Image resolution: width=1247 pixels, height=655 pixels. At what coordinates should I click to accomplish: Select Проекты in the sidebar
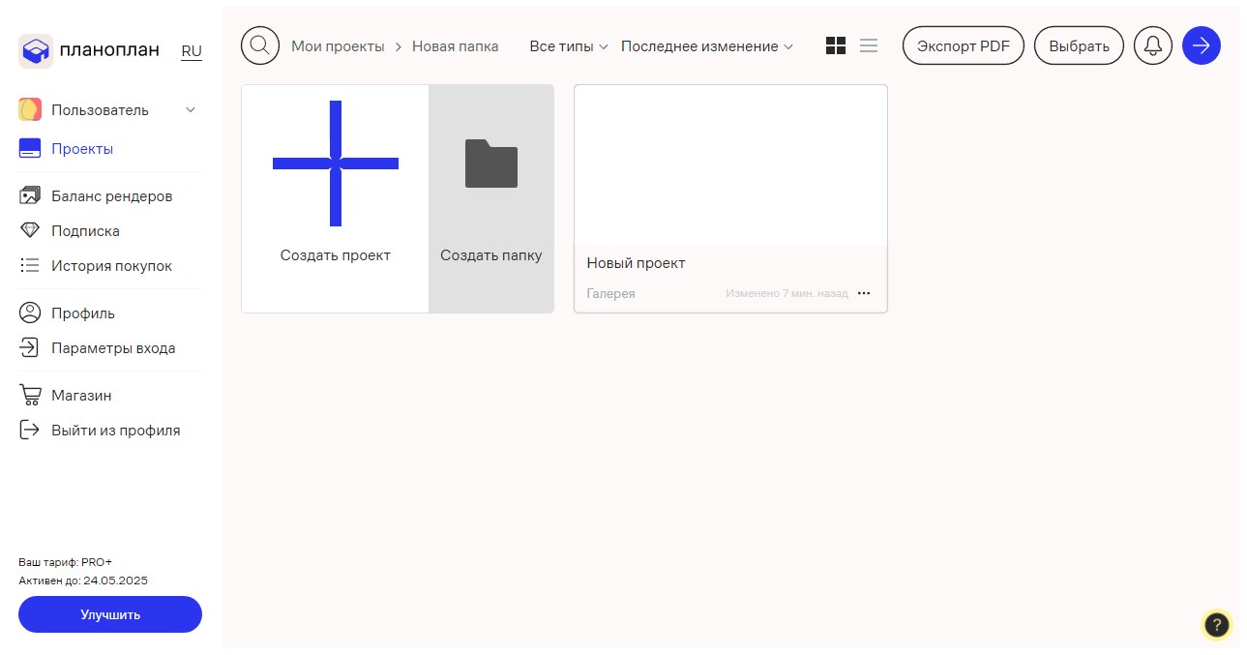point(82,148)
